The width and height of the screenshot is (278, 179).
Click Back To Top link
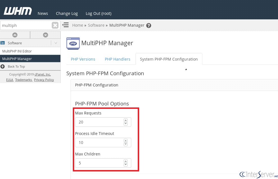pos(16,66)
